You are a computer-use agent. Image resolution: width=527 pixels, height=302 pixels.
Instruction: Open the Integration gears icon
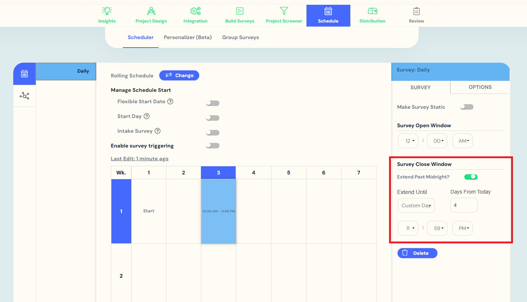pos(195,11)
